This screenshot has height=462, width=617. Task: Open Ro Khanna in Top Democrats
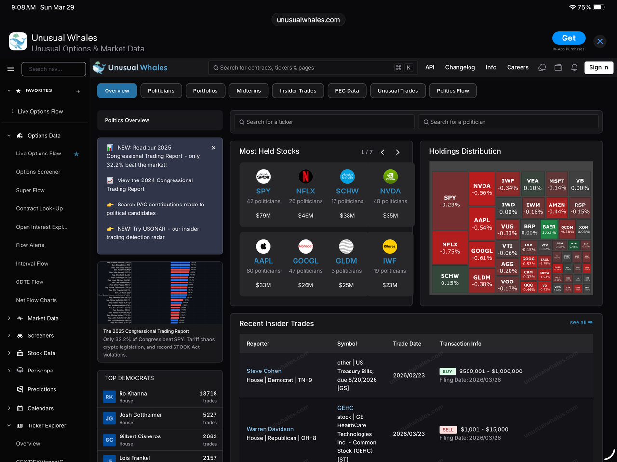[x=160, y=397]
